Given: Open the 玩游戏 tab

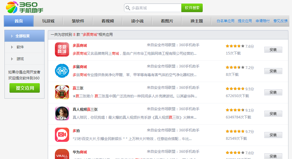Looking at the screenshot, I should pos(48,21).
